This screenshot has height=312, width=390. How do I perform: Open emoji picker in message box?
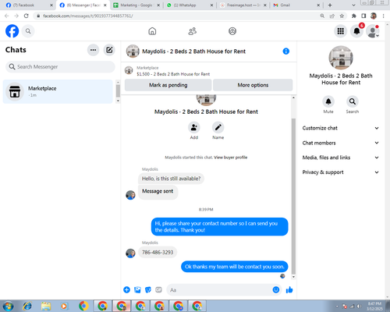click(276, 289)
